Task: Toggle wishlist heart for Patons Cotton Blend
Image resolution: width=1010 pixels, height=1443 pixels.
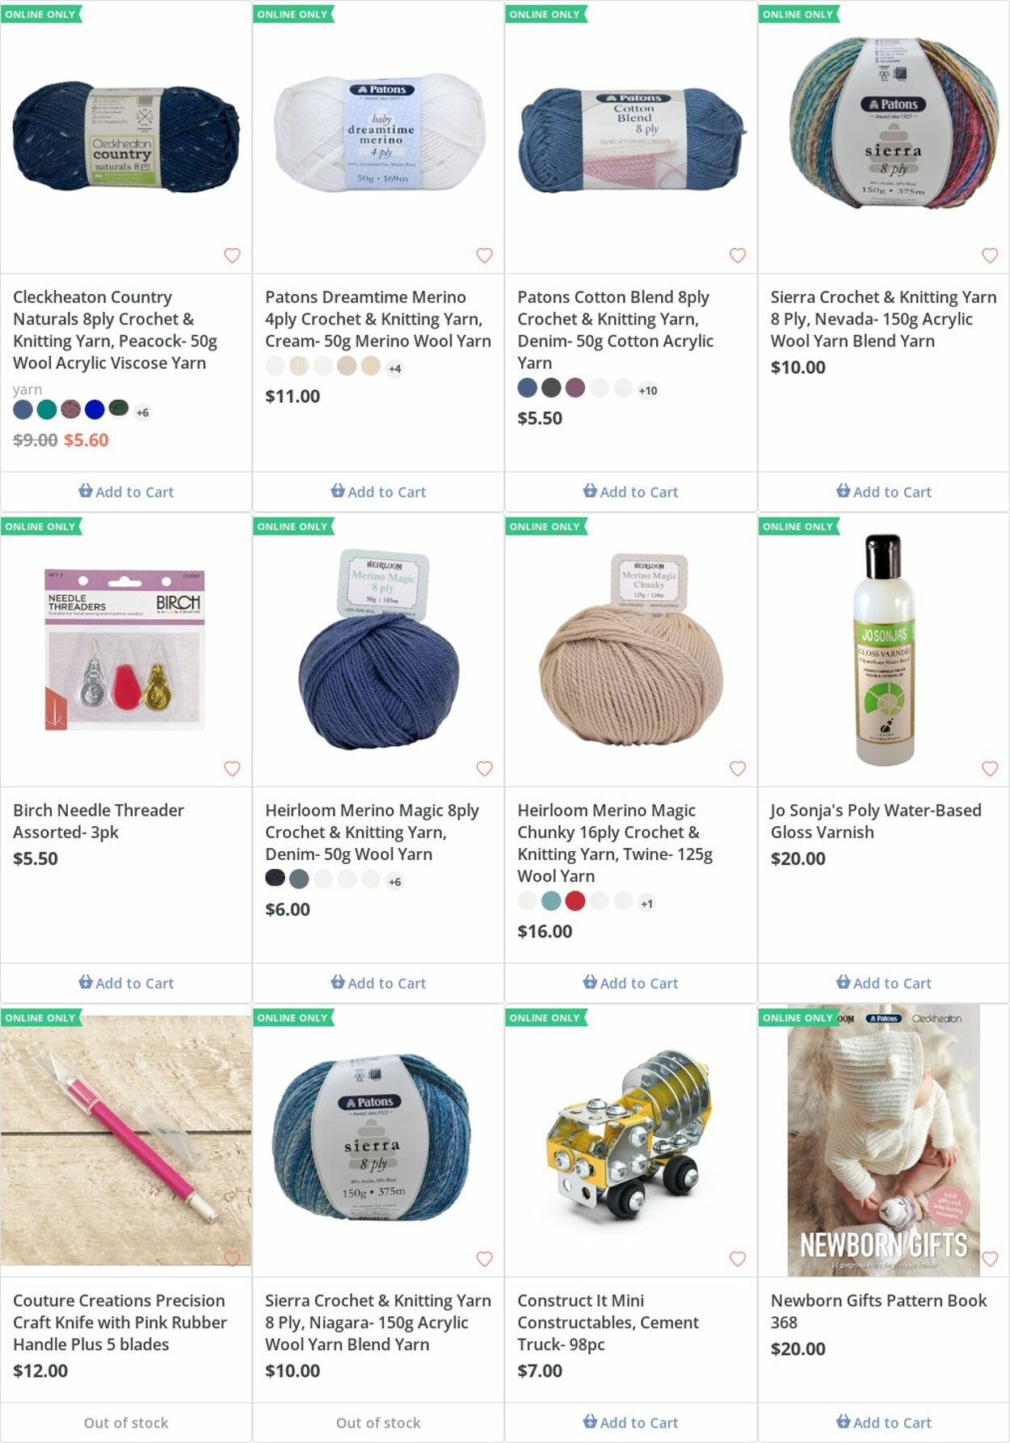Action: click(737, 255)
